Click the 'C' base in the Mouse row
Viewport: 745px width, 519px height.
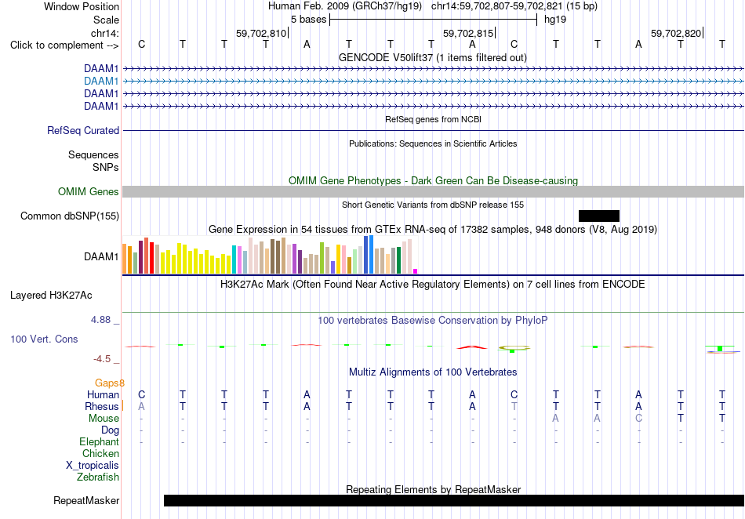(638, 419)
